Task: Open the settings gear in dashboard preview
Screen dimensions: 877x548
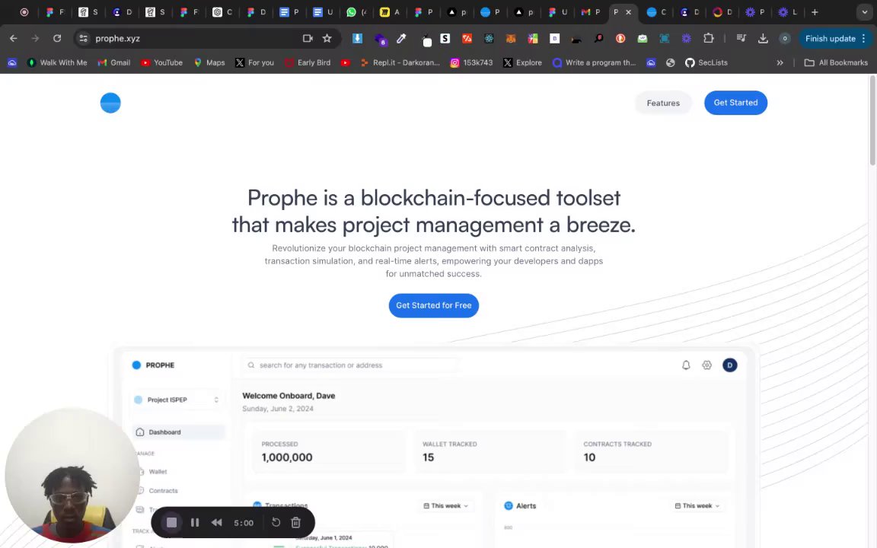Action: coord(707,365)
